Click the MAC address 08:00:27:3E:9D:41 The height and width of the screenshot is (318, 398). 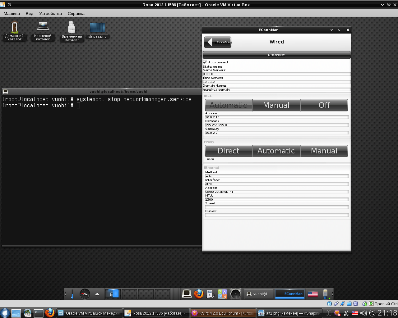tap(277, 192)
